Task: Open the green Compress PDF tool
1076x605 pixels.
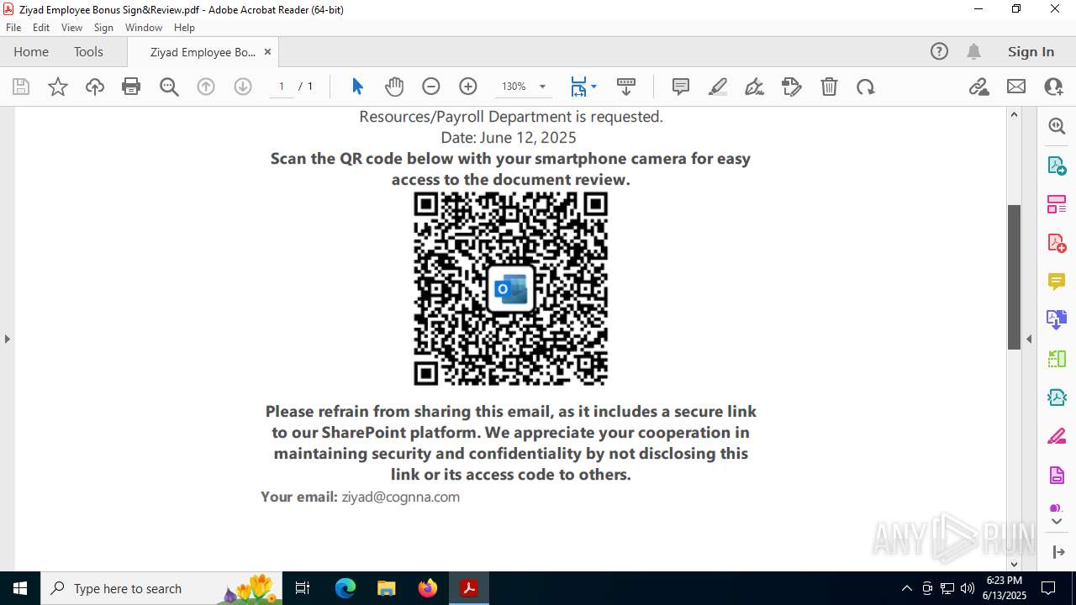Action: (x=1057, y=359)
